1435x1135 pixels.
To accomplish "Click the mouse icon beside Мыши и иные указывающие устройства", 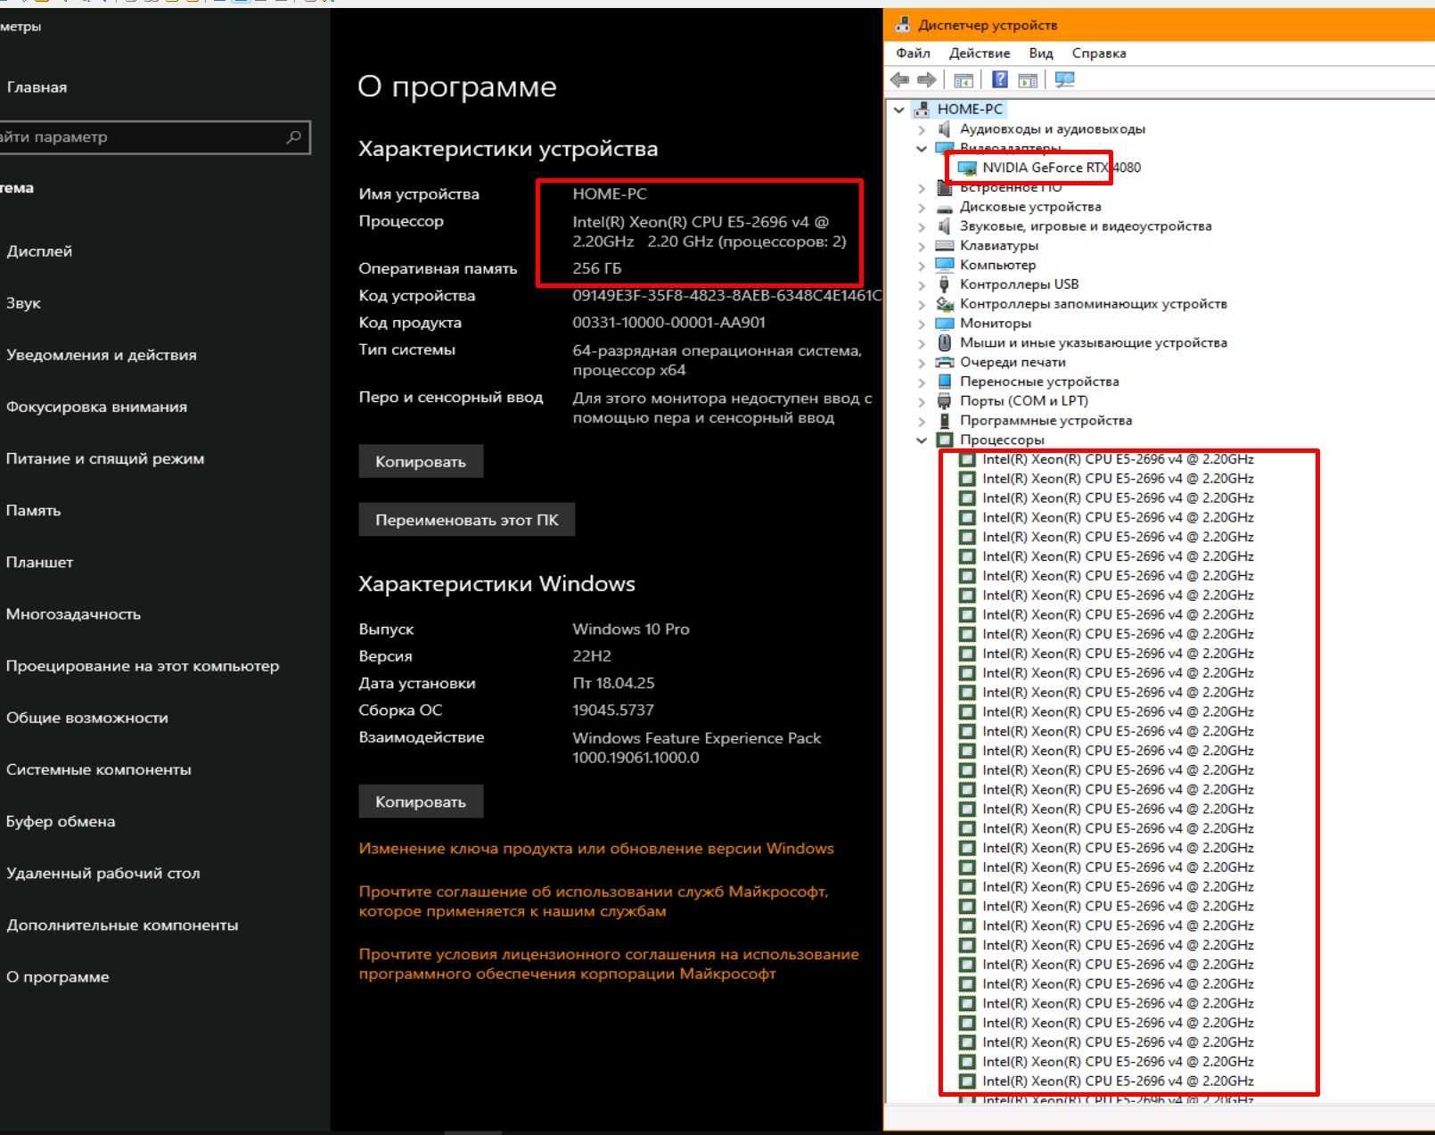I will [x=945, y=342].
